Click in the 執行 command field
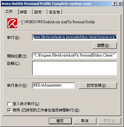This screenshot has width=124, height=127. coord(75,37)
